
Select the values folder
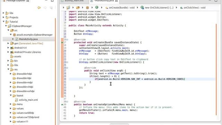pyautogui.click(x=20, y=108)
